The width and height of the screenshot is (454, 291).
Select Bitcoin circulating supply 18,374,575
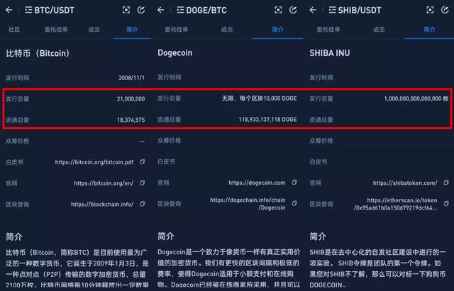point(131,120)
